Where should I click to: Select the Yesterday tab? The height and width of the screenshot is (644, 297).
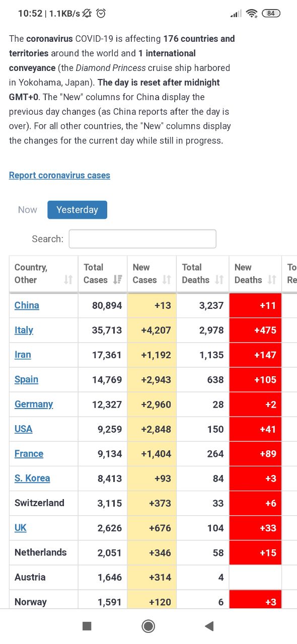click(x=77, y=210)
